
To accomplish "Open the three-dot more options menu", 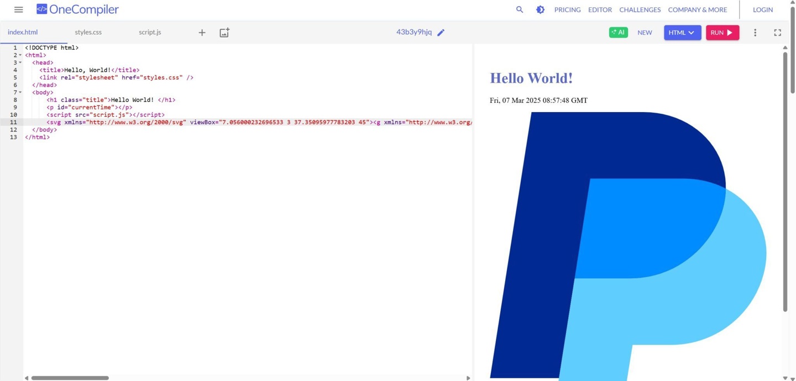I will click(755, 33).
